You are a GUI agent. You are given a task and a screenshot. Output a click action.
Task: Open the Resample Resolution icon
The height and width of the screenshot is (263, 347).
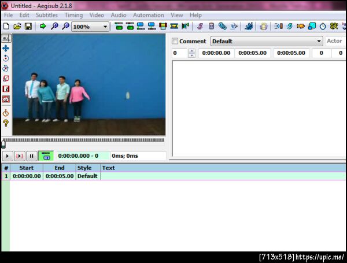click(x=312, y=27)
